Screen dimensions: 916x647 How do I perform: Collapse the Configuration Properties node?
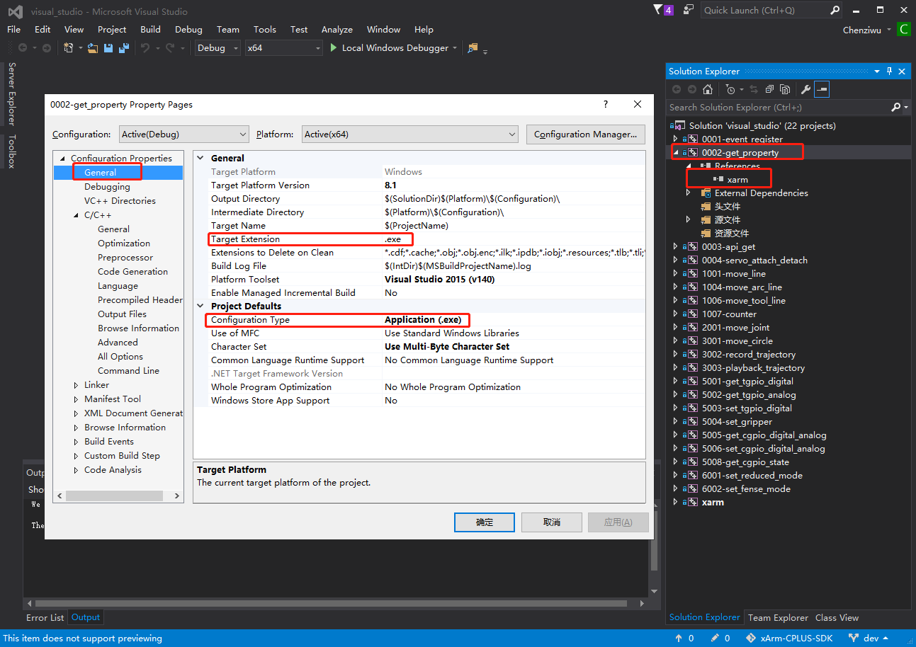coord(63,159)
